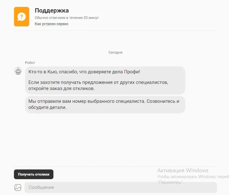229x195 pixels.
Task: Click the orange support chat icon
Action: point(22,17)
